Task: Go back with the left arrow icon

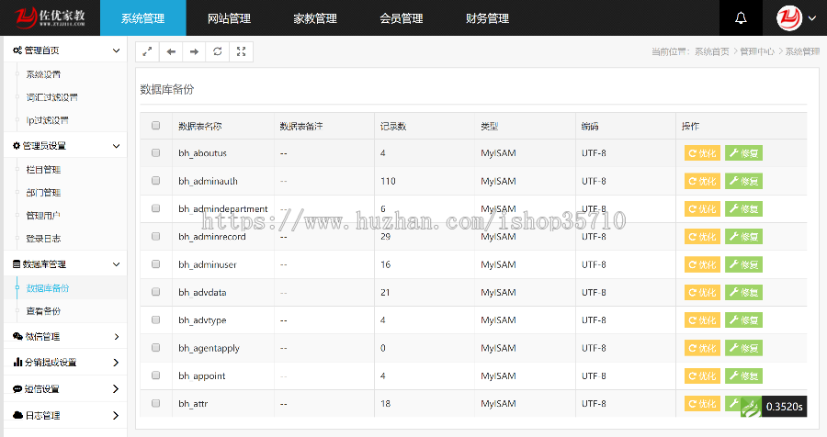Action: pos(171,51)
